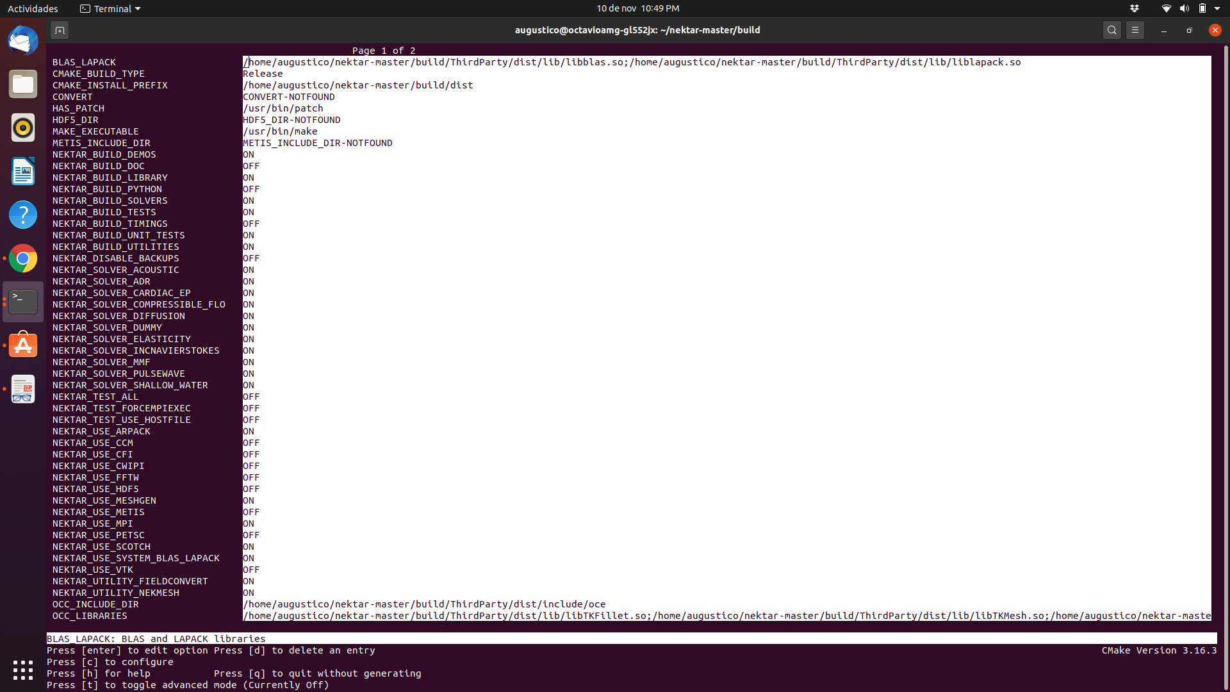Select NEKTAR_USE_FFTW OFF value
Image resolution: width=1230 pixels, height=692 pixels.
pos(251,477)
